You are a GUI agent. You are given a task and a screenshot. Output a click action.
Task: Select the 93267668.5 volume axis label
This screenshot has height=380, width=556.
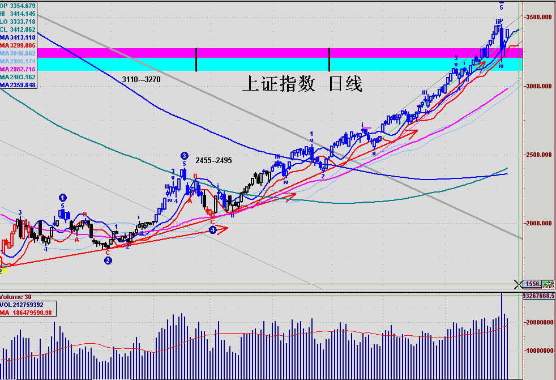pos(538,296)
